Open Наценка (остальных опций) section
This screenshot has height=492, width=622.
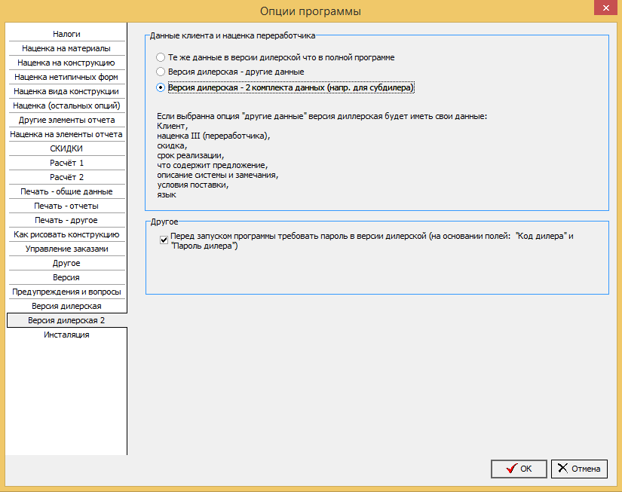coord(66,105)
